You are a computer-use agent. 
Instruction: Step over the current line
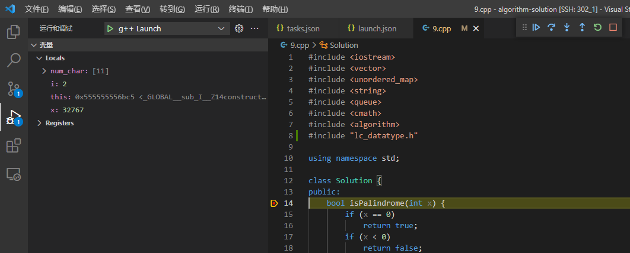click(551, 27)
